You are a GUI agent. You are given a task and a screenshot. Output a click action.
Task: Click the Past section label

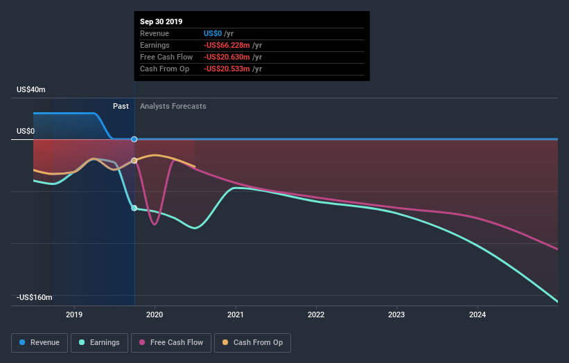121,106
